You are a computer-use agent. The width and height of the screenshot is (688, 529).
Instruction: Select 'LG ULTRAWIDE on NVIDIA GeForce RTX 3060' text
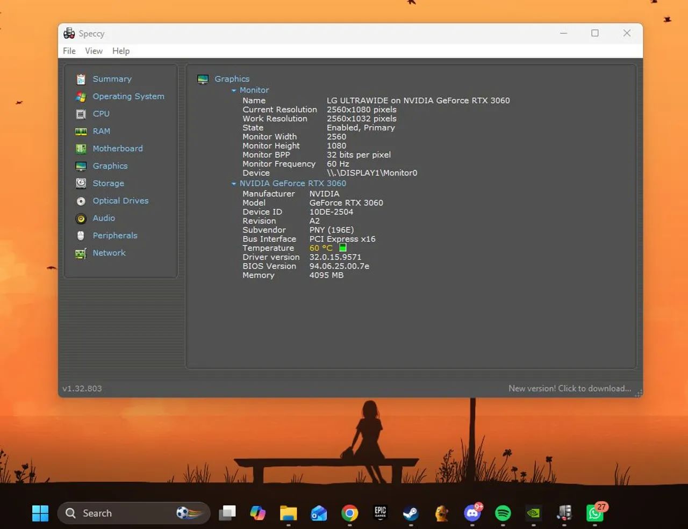tap(418, 100)
